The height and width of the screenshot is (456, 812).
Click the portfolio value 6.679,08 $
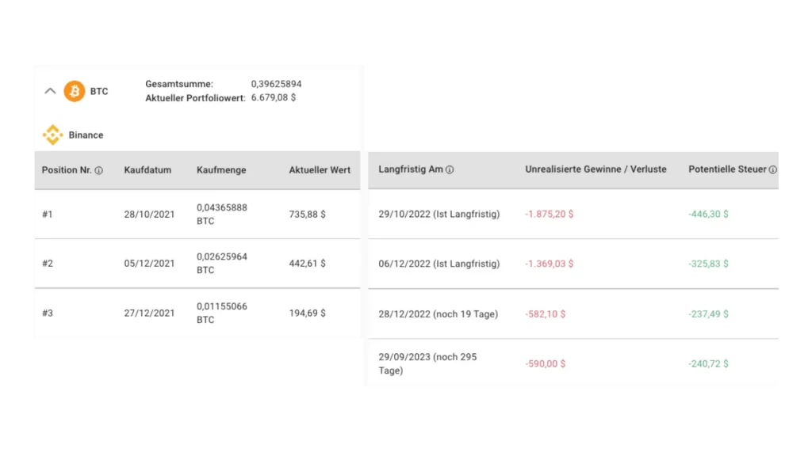coord(274,98)
